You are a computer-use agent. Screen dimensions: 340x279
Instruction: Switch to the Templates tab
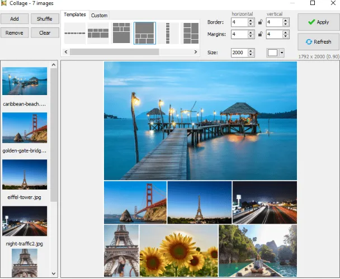pyautogui.click(x=75, y=15)
